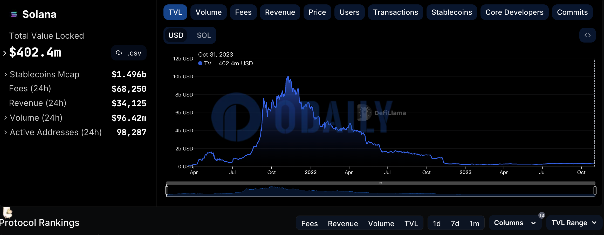Expand Volume (24h) details
This screenshot has width=604, height=235.
click(x=5, y=118)
